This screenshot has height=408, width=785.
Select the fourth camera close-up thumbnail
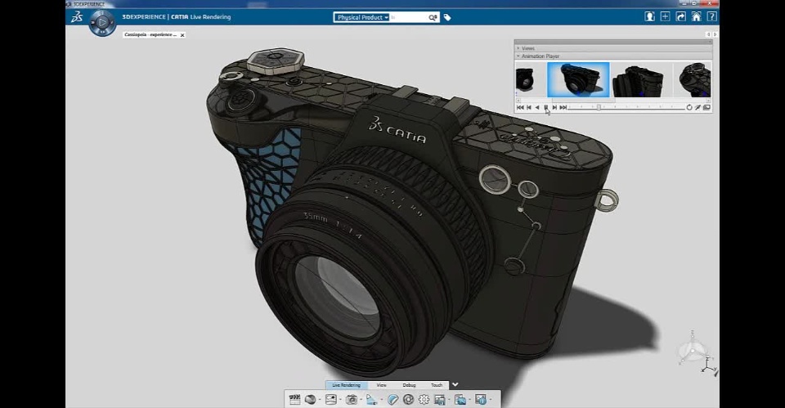coord(693,79)
